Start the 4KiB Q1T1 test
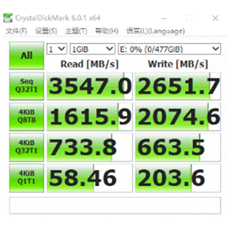Screen dimensions: 231x231 [27, 178]
